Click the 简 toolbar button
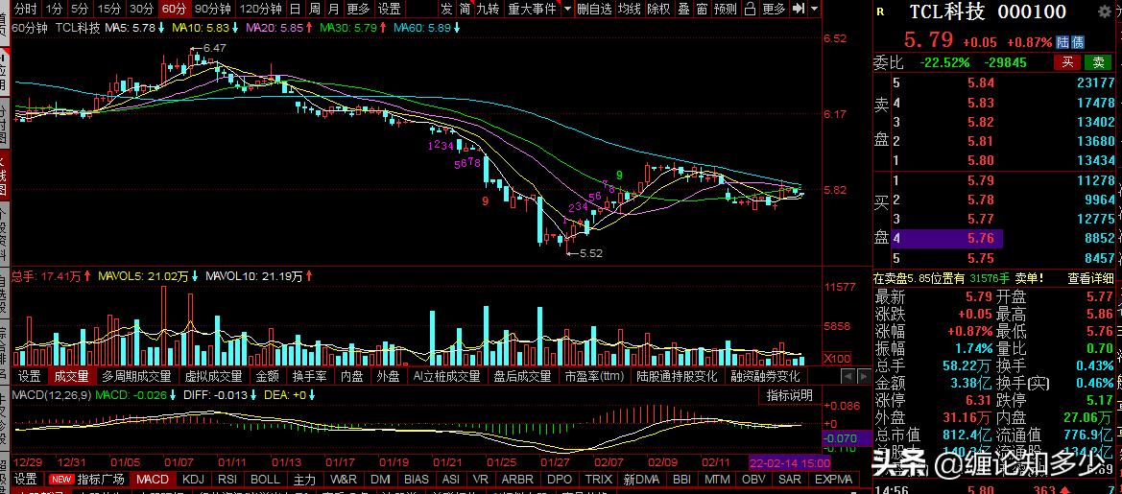Image resolution: width=1122 pixels, height=494 pixels. (466, 10)
